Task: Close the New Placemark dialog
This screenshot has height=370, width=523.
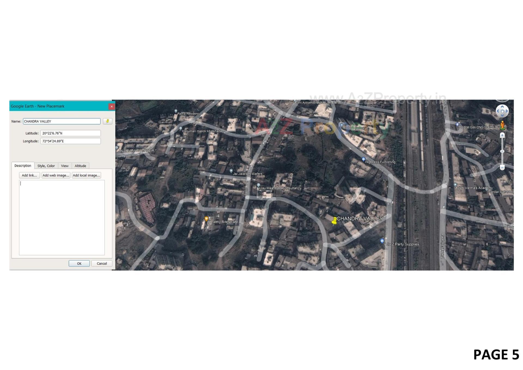Action: [x=112, y=106]
